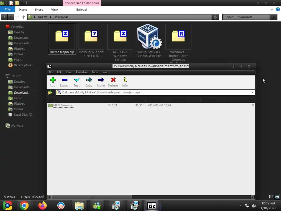
Task: Run Test on the archive in 7-Zip
Action: [77, 82]
